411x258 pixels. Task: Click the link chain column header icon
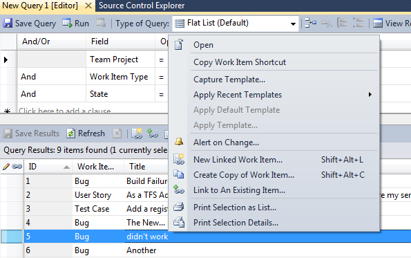[x=17, y=167]
